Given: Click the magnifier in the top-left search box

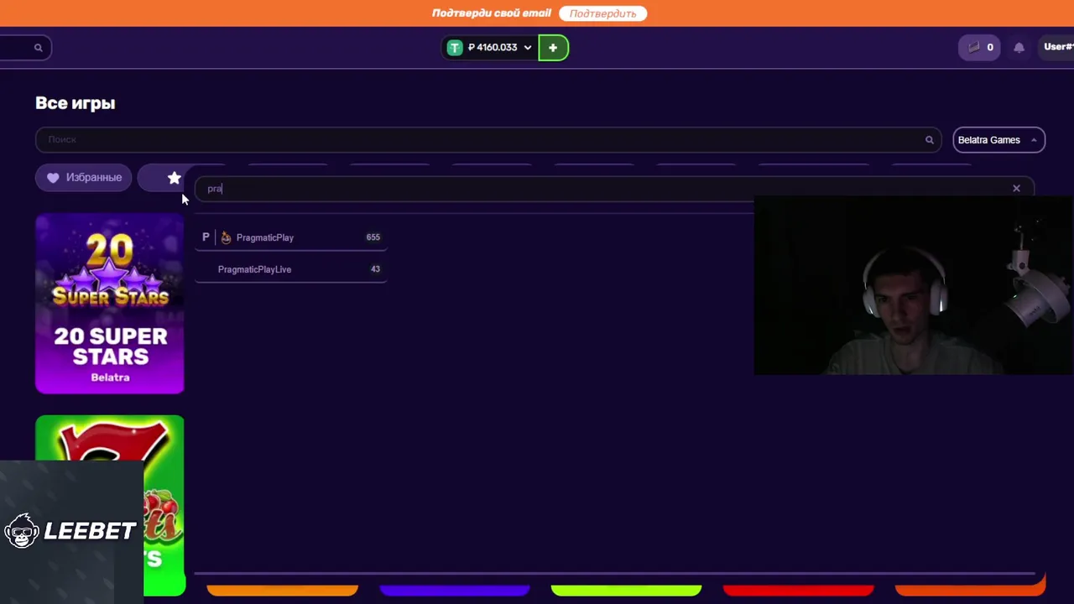Looking at the screenshot, I should [x=38, y=48].
